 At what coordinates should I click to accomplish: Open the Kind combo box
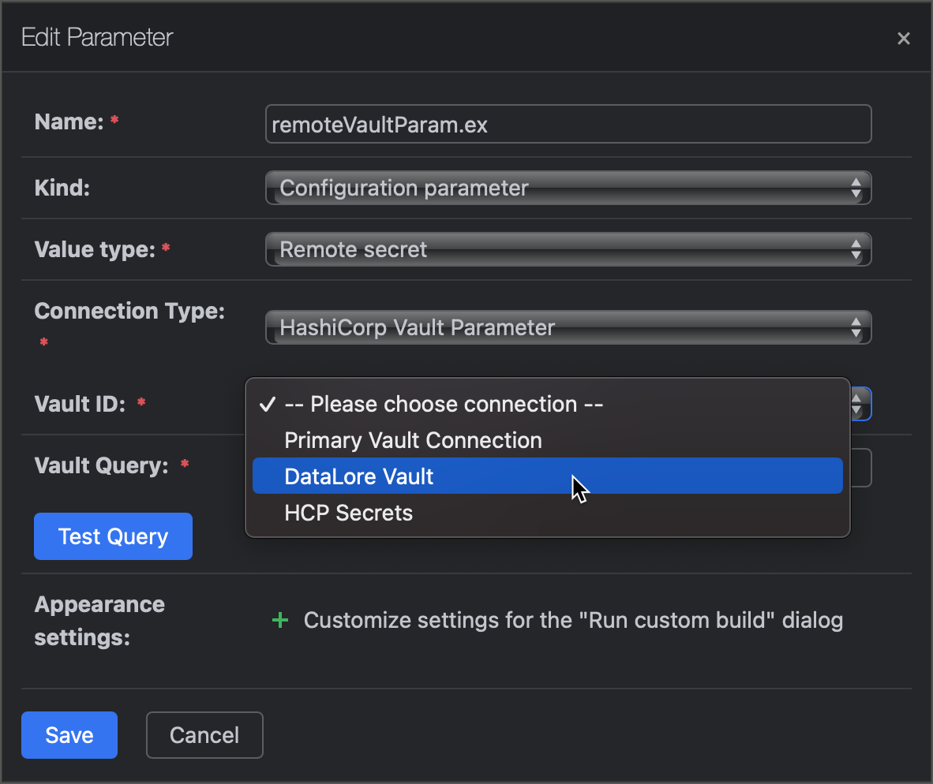pyautogui.click(x=553, y=188)
